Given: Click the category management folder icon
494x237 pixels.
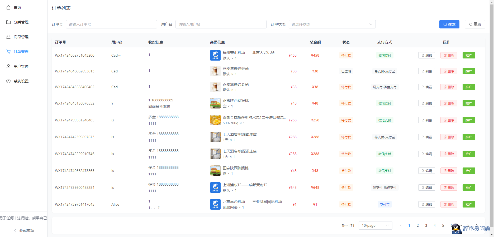Looking at the screenshot, I should 8,22.
